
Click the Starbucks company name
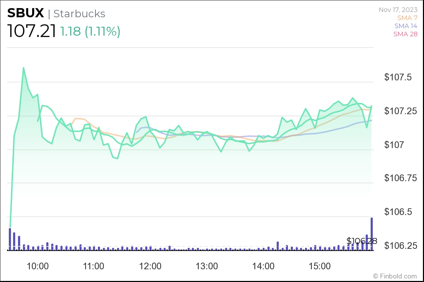pyautogui.click(x=79, y=14)
